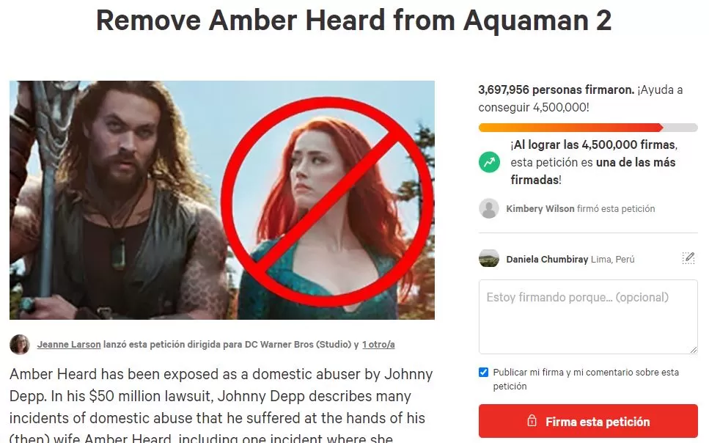The width and height of the screenshot is (709, 443).
Task: Click the 3,697,956 personas firmaron count
Action: (x=556, y=89)
